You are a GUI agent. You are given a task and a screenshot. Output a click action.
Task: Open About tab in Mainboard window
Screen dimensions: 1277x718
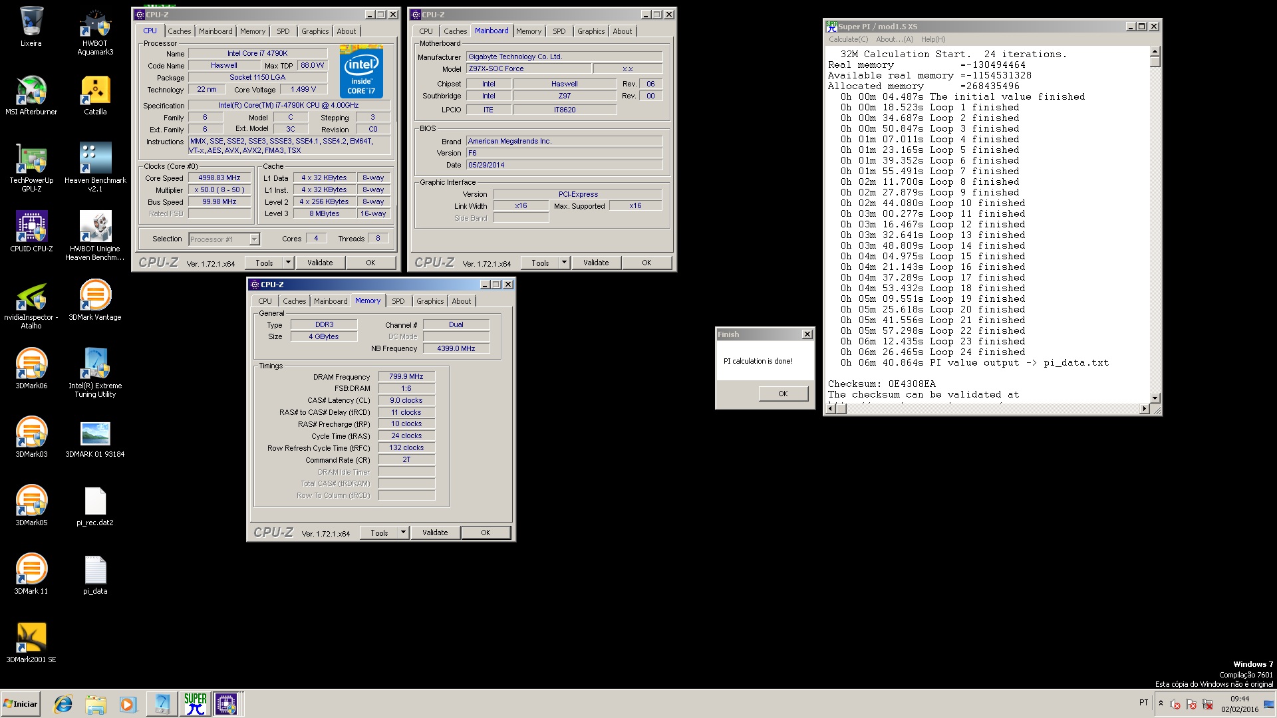point(622,31)
